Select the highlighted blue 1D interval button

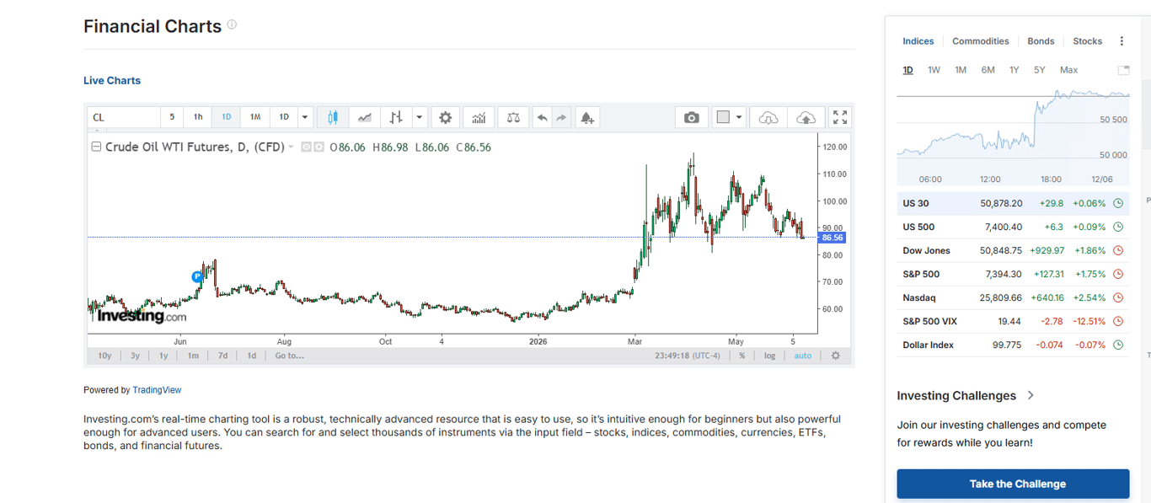[226, 117]
